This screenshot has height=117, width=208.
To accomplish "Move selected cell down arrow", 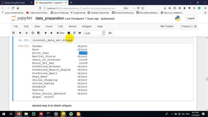I will pyautogui.click(x=51, y=33).
